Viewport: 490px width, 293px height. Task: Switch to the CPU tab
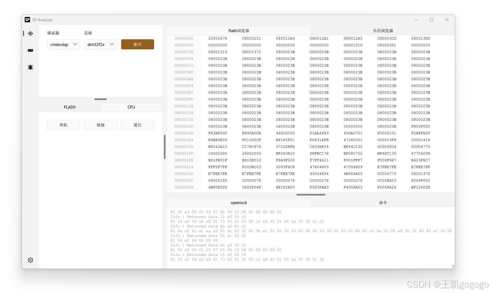[x=131, y=107]
